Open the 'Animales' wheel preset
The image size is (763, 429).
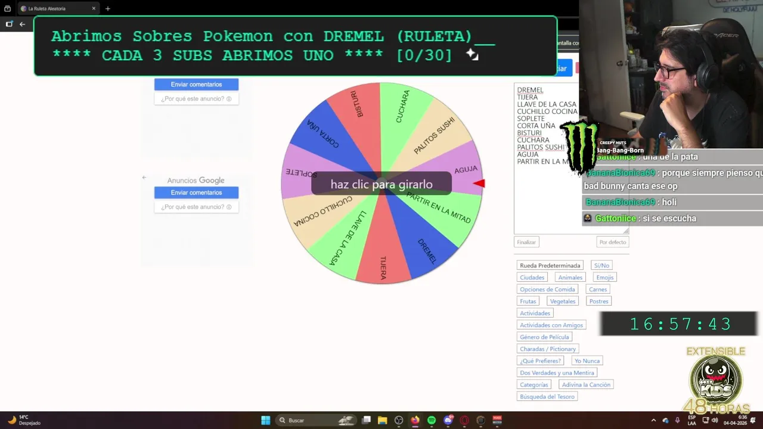click(x=570, y=277)
